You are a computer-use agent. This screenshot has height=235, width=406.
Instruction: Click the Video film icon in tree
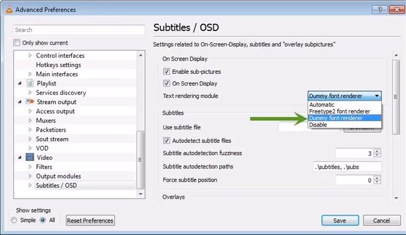tap(30, 157)
